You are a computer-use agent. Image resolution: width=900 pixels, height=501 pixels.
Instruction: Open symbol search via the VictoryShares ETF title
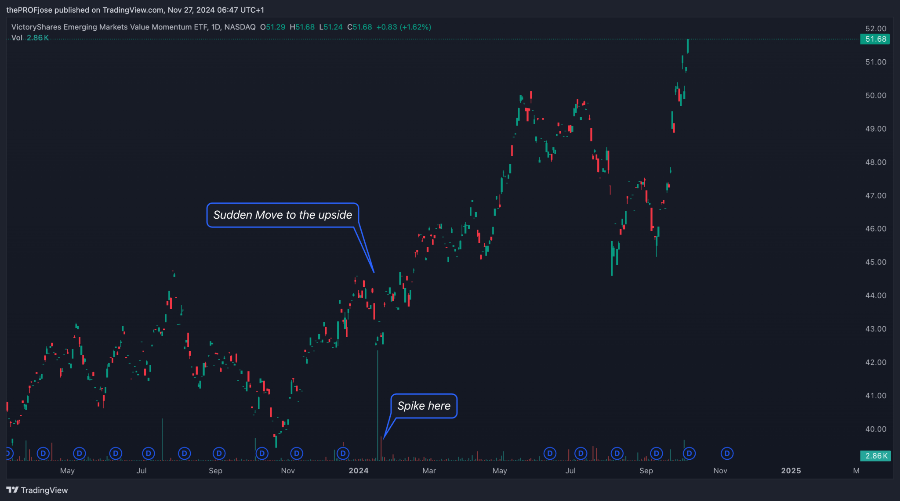105,27
